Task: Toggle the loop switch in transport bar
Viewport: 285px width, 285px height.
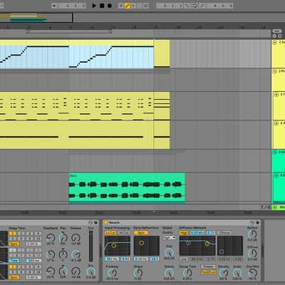Action: 195,6
